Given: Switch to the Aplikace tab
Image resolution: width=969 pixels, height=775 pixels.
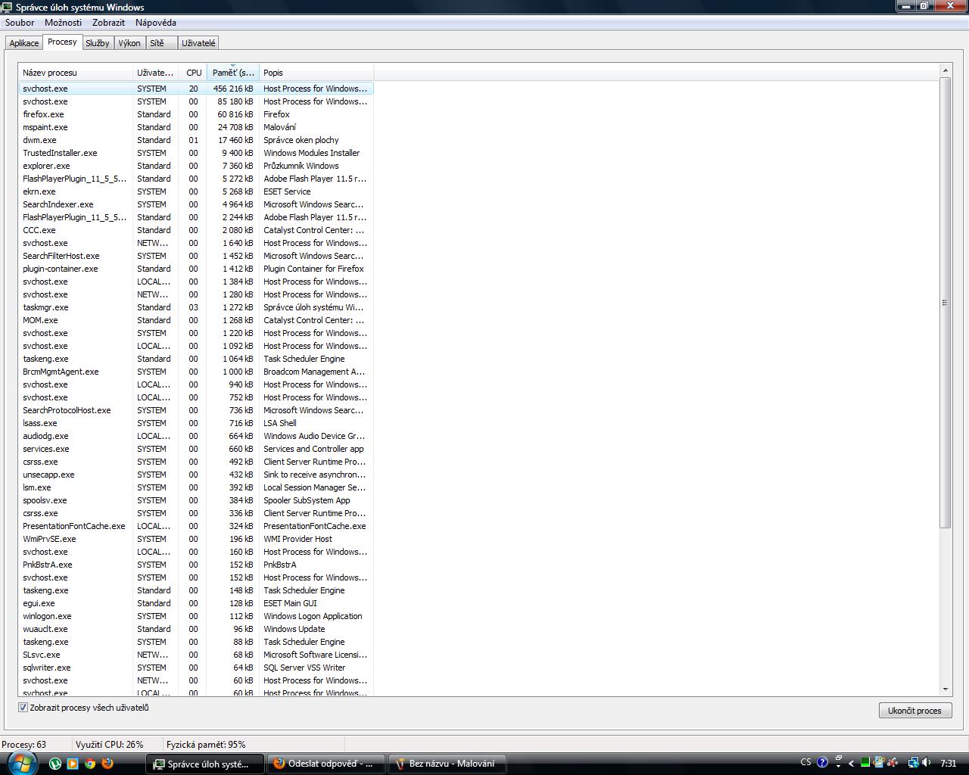Looking at the screenshot, I should [24, 43].
